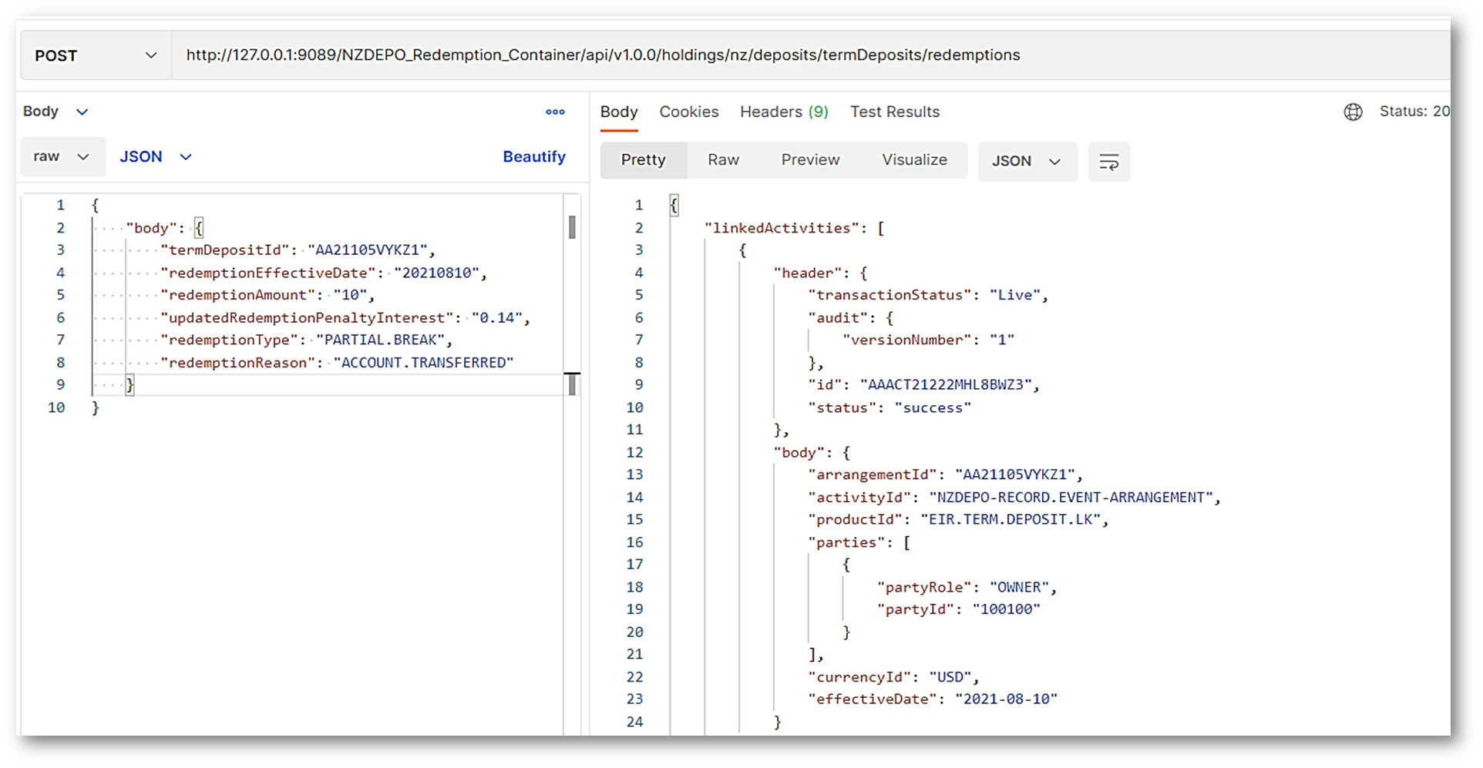Click the Beautify link

click(533, 157)
